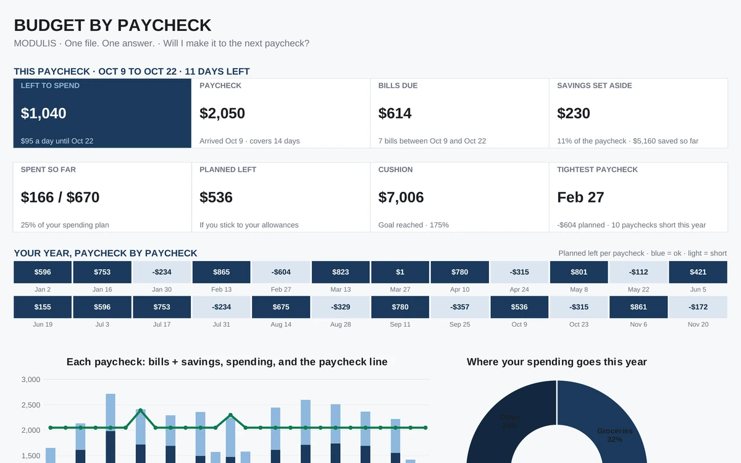The height and width of the screenshot is (463, 741).
Task: Select the Jan 16 paycheck cell $753
Action: point(103,272)
